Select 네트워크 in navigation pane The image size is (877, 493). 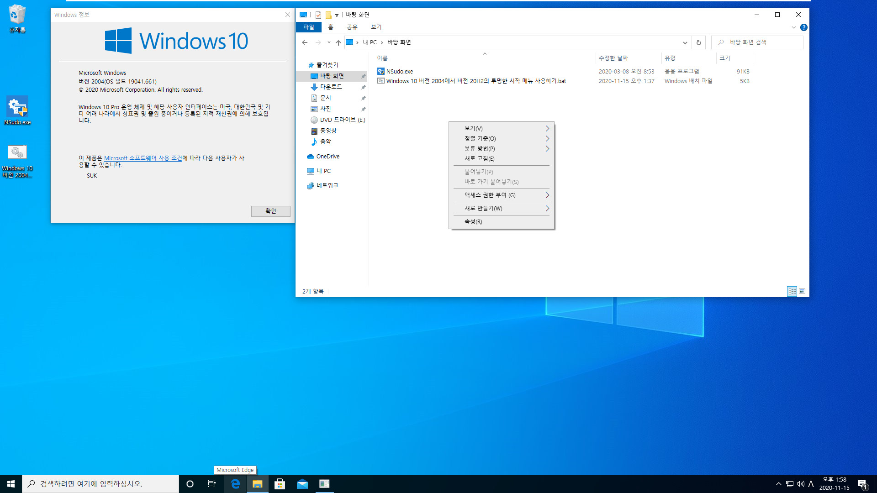pyautogui.click(x=322, y=185)
